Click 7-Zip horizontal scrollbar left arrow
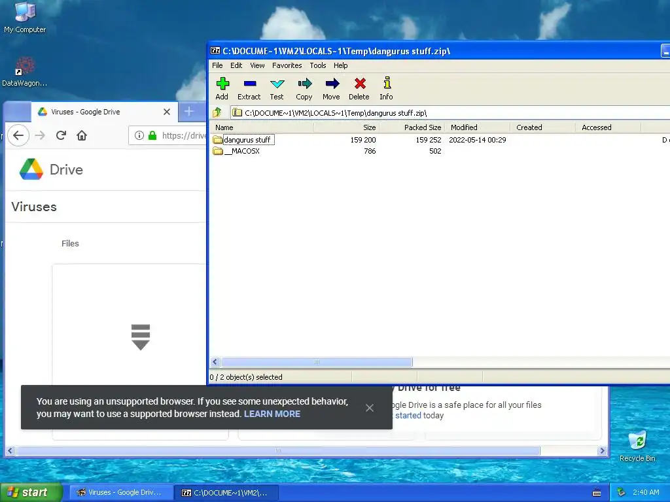This screenshot has width=670, height=502. pos(215,362)
